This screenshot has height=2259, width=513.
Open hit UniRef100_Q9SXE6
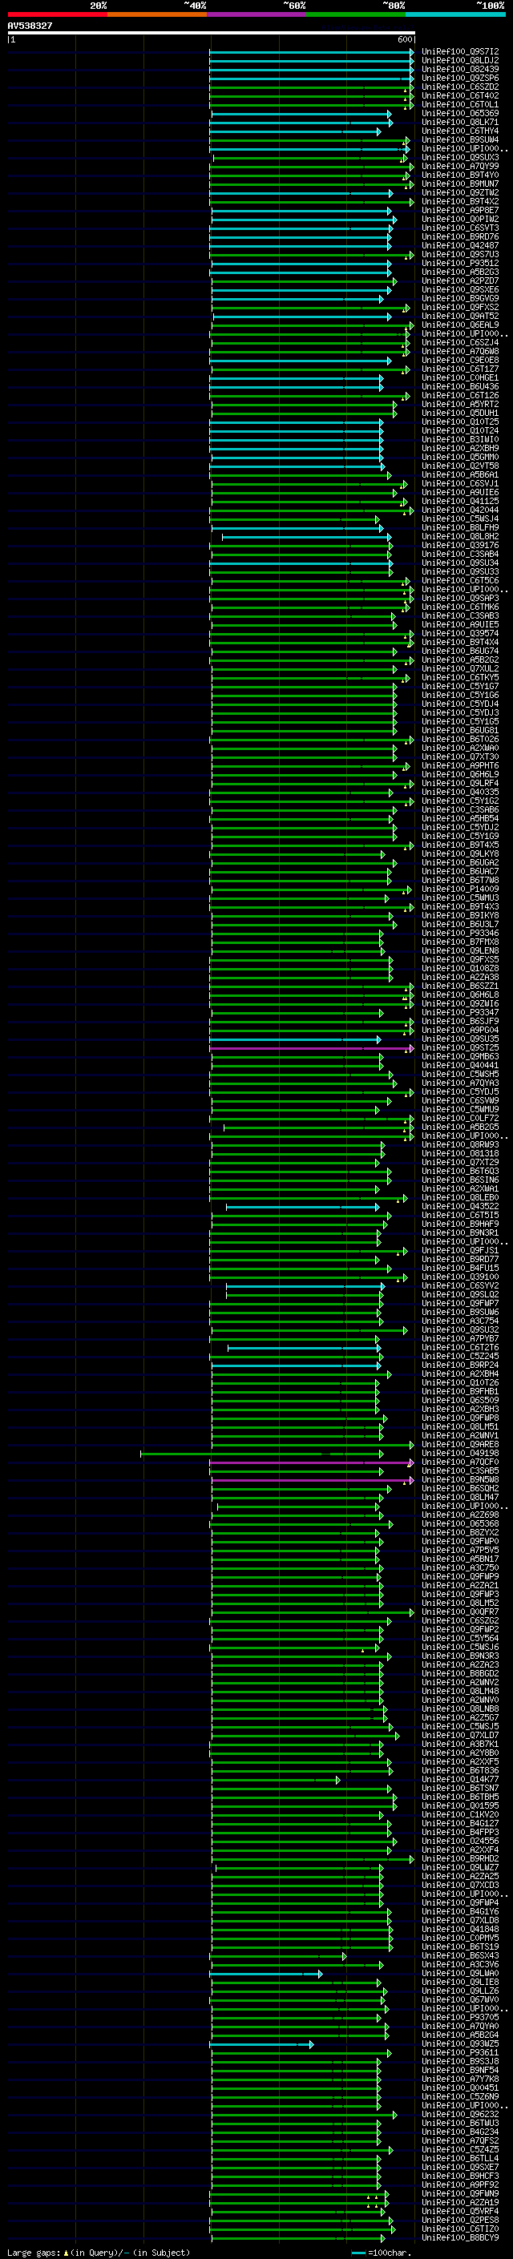point(460,289)
